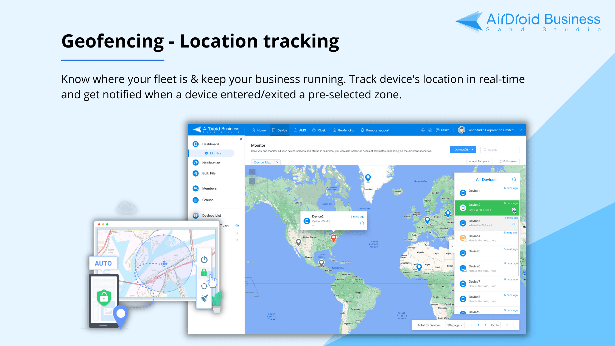This screenshot has height=346, width=615.
Task: Click the blue map pin on Greenland
Action: pyautogui.click(x=368, y=178)
